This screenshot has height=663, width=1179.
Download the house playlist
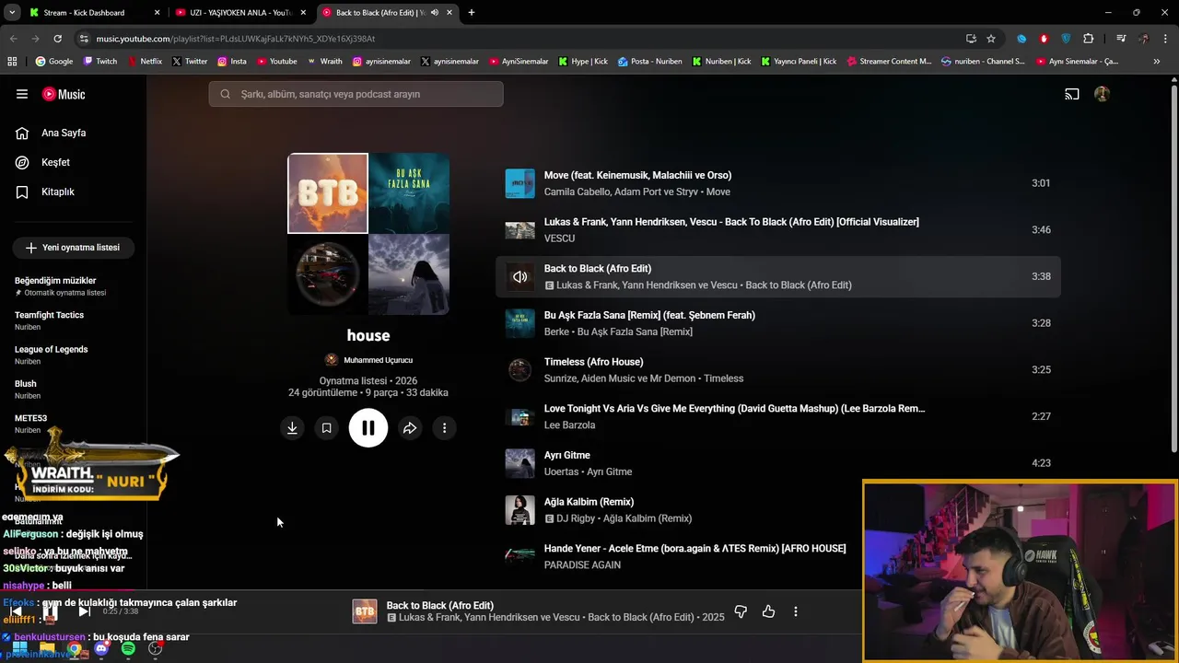pyautogui.click(x=292, y=428)
